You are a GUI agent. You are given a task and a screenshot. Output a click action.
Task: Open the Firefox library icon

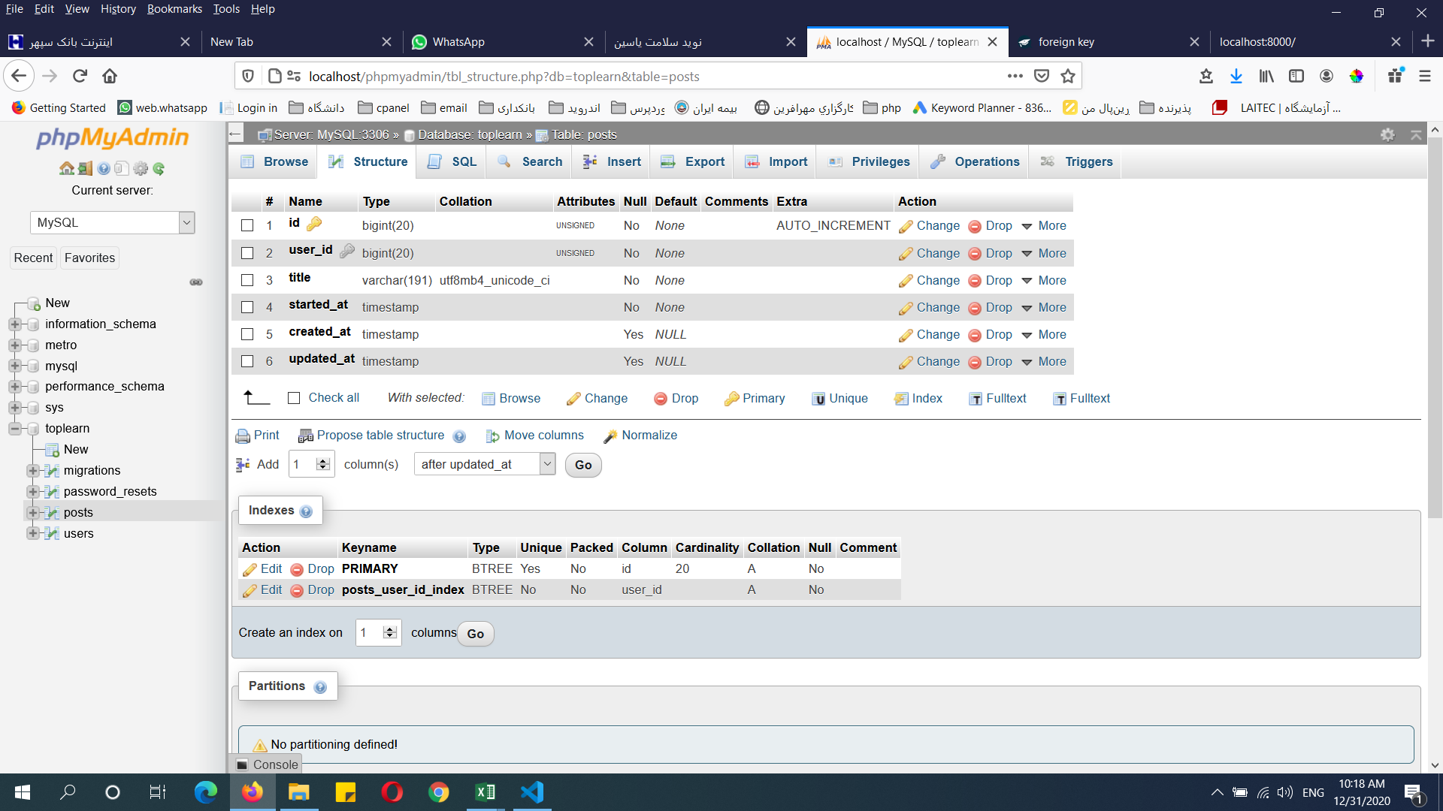click(1266, 76)
